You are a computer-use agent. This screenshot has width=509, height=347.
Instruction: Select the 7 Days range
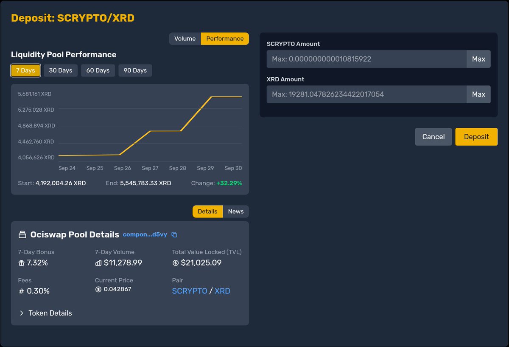(x=25, y=71)
